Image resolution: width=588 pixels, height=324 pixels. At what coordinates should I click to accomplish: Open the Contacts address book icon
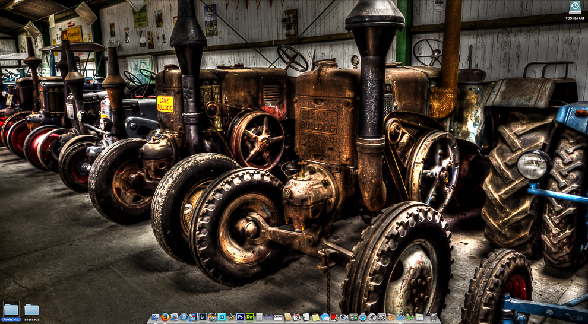pos(287,317)
